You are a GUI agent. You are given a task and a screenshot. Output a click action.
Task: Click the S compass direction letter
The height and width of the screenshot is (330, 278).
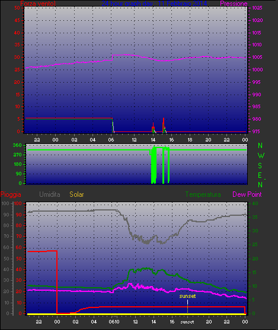tap(260, 166)
